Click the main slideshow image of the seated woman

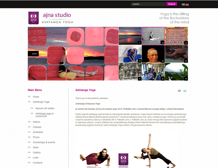pyautogui.click(x=73, y=54)
